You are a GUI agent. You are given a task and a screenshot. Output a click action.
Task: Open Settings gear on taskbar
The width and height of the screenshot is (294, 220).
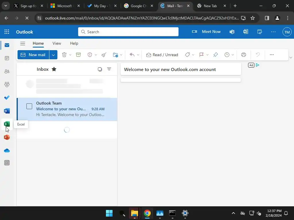pos(185,213)
